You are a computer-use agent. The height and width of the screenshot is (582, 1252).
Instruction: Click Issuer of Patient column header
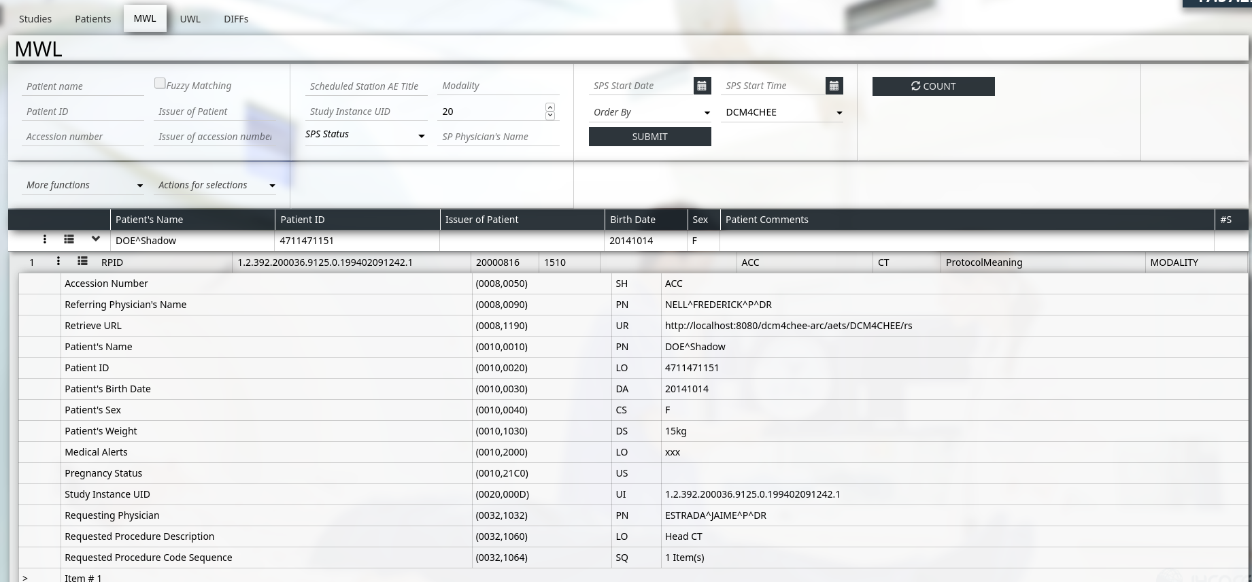click(x=522, y=220)
